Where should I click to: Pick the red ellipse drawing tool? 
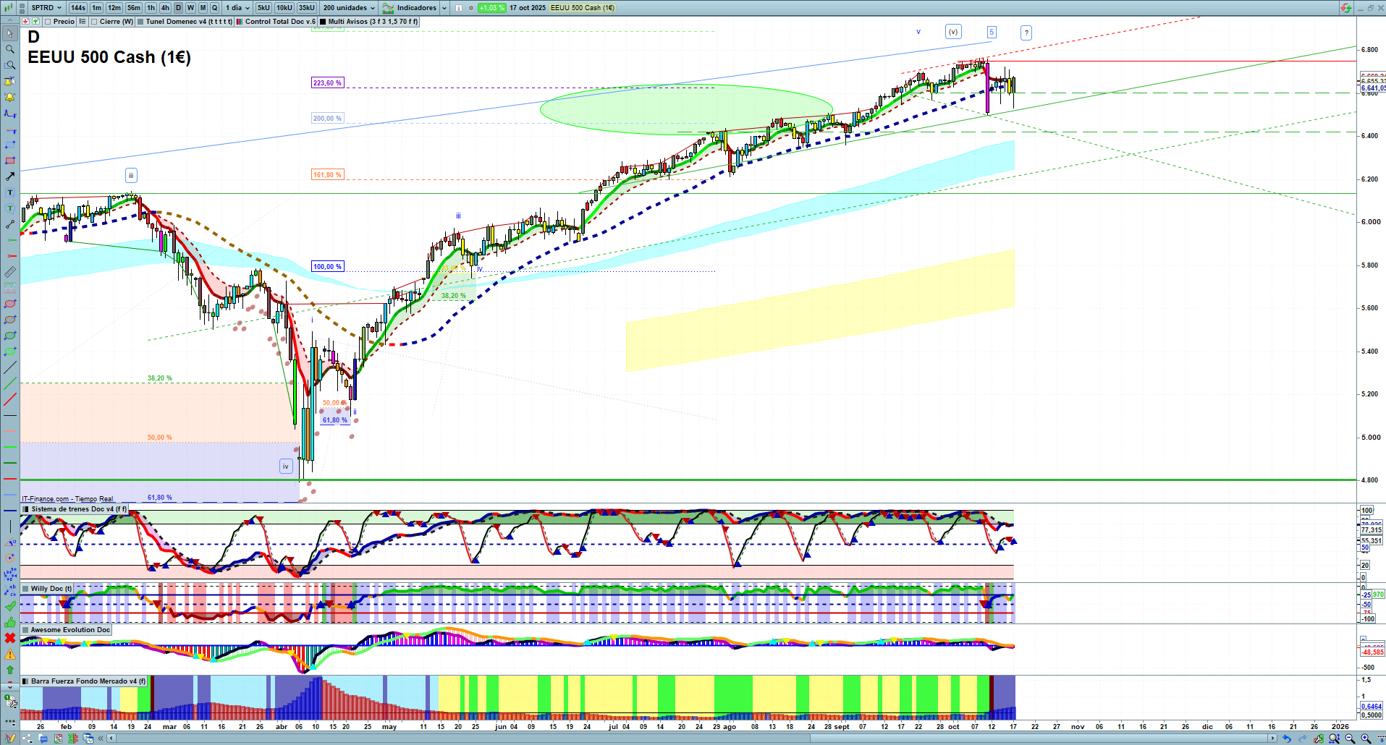10,304
